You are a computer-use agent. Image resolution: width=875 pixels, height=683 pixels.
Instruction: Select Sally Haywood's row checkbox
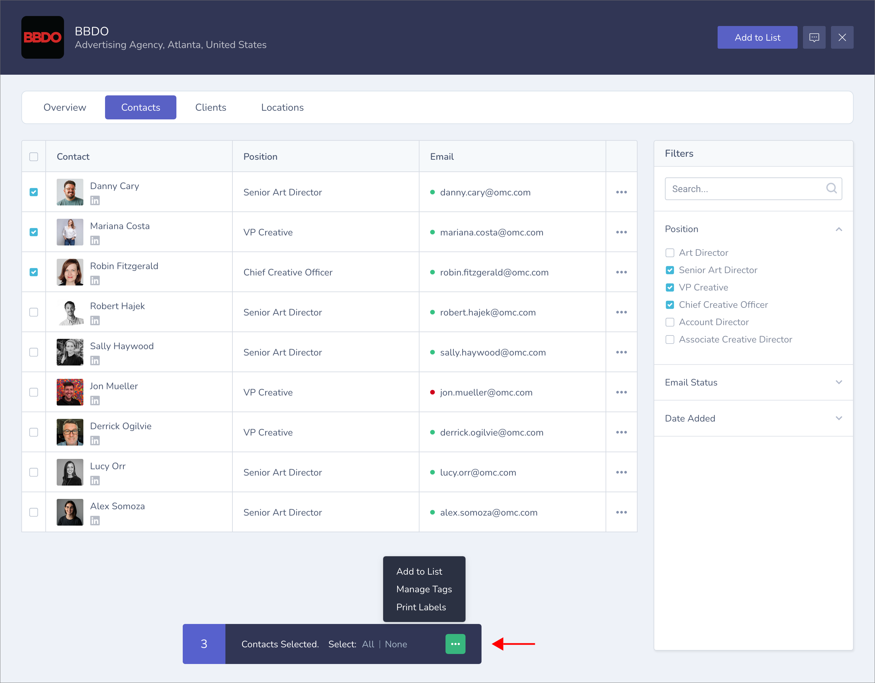(x=34, y=353)
